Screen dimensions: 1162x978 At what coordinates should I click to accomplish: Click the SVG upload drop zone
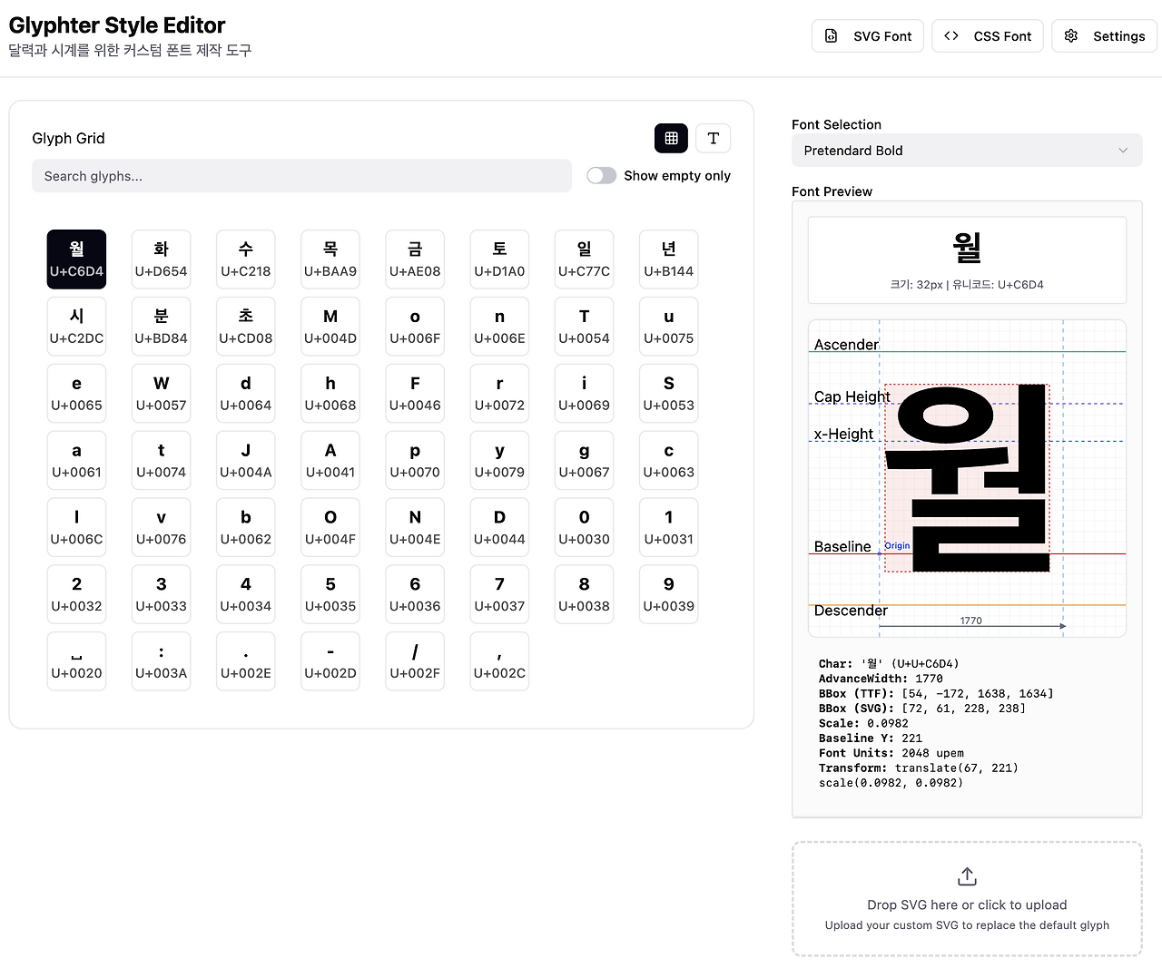[x=966, y=899]
